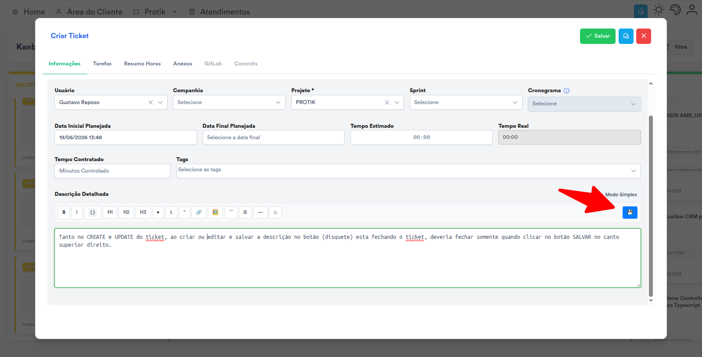The width and height of the screenshot is (702, 357).
Task: Click the Data Final Planejada field
Action: coord(273,137)
